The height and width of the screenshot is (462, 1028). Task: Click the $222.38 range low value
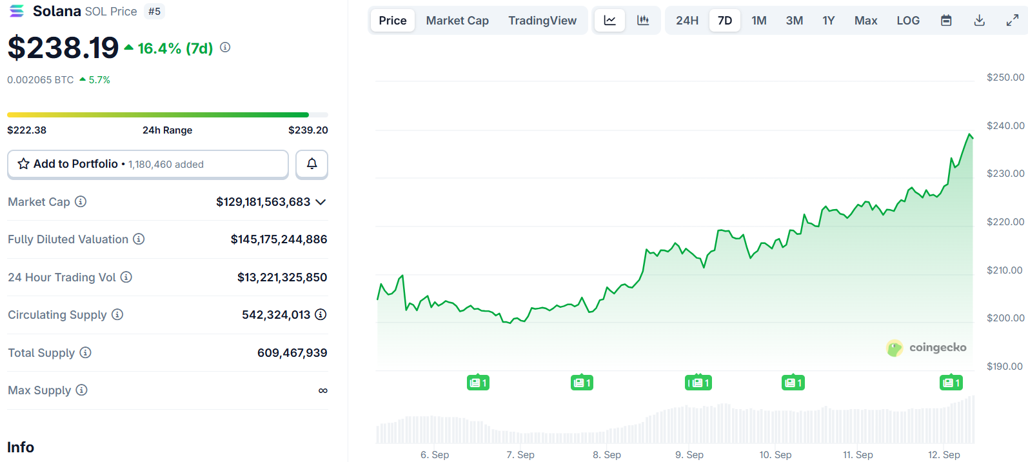tap(26, 130)
